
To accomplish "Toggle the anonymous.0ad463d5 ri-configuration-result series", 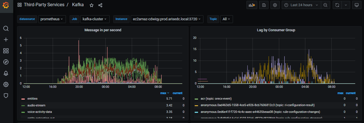I will [x=258, y=105].
